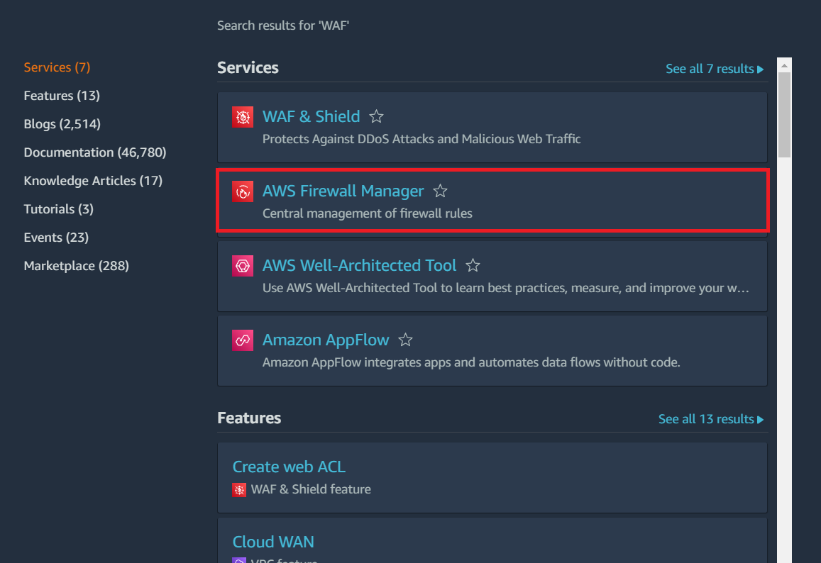Select the Knowledge Articles filter
This screenshot has width=821, height=563.
(x=93, y=180)
